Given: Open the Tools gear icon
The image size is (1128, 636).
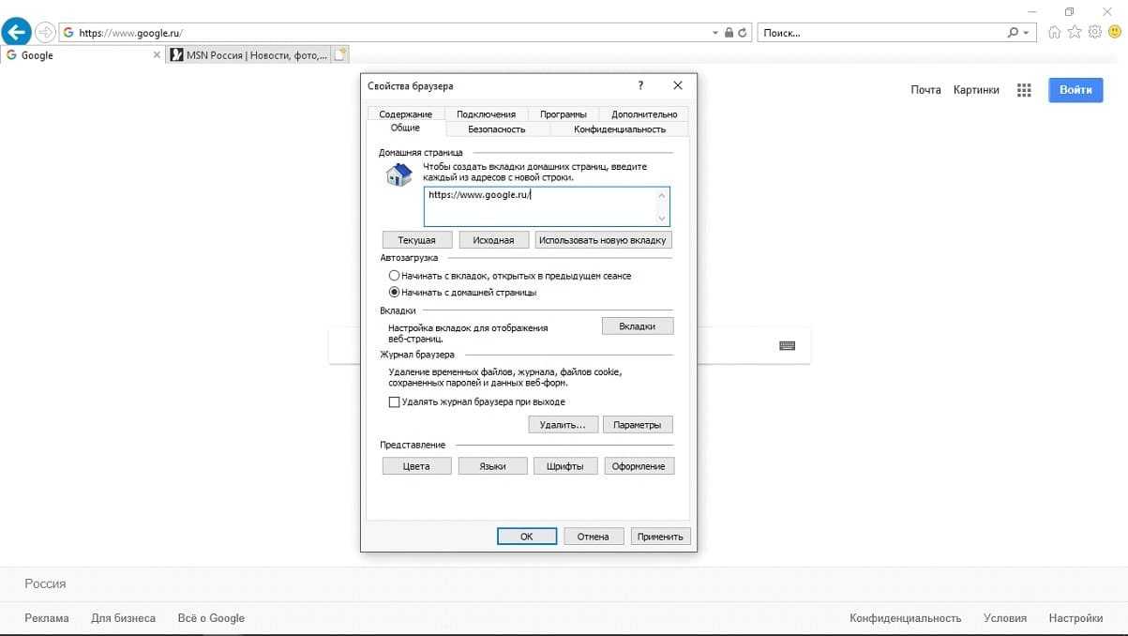Looking at the screenshot, I should [1094, 32].
